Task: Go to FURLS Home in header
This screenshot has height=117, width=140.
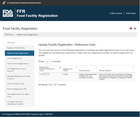Action: click(116, 13)
